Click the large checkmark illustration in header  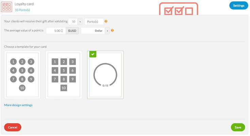pos(179,9)
